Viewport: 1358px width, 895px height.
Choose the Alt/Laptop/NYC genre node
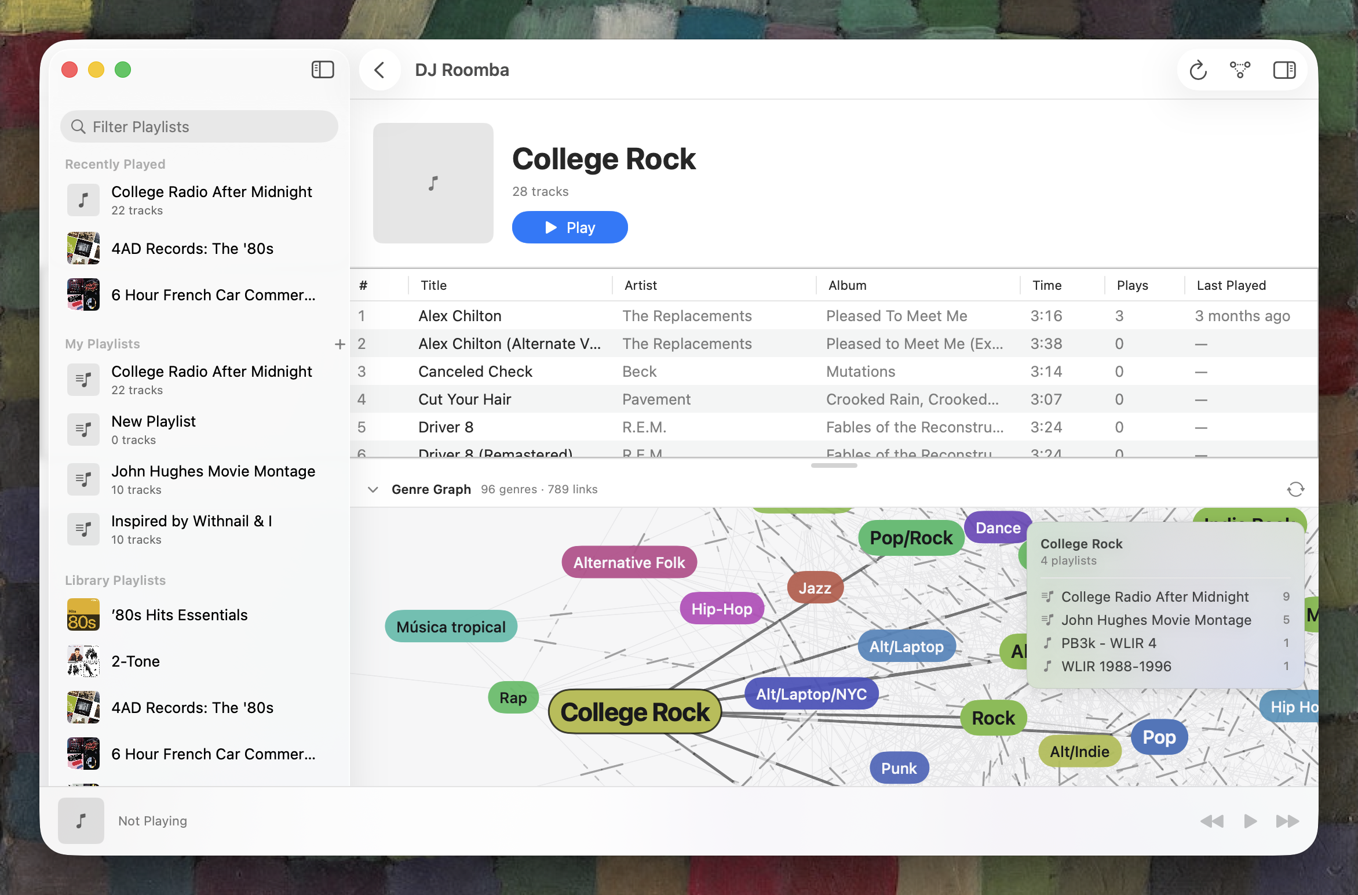pyautogui.click(x=811, y=694)
